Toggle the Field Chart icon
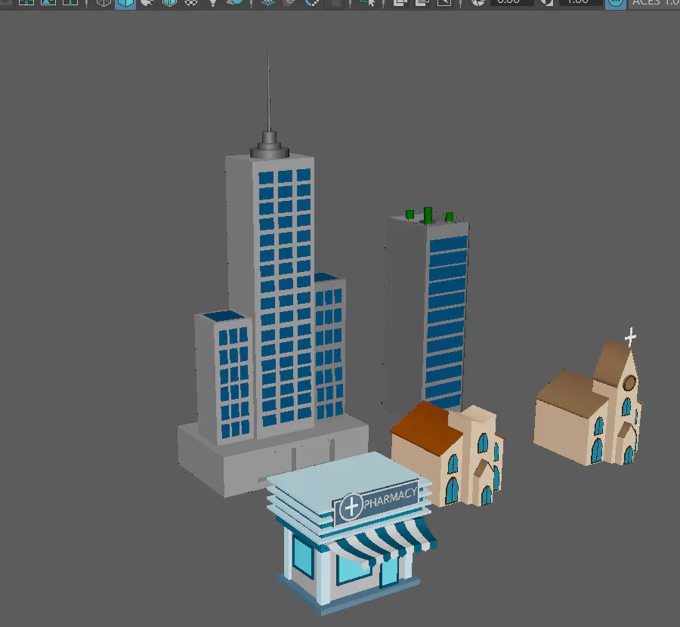Screen dimensions: 680x627 [x=26, y=2]
